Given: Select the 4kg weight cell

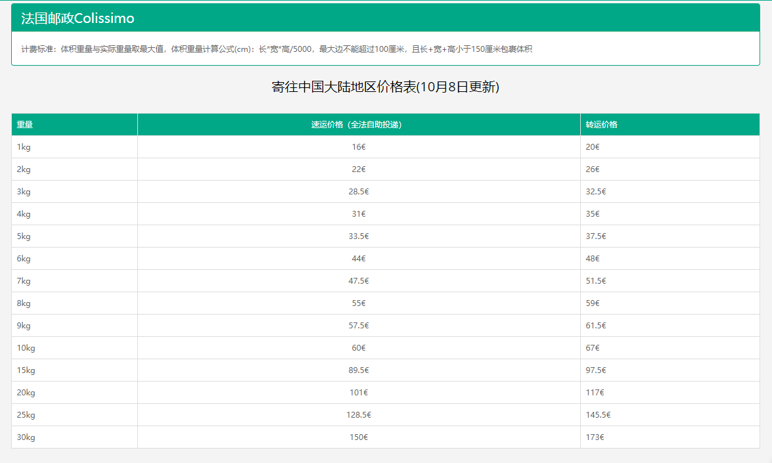Looking at the screenshot, I should [x=74, y=214].
